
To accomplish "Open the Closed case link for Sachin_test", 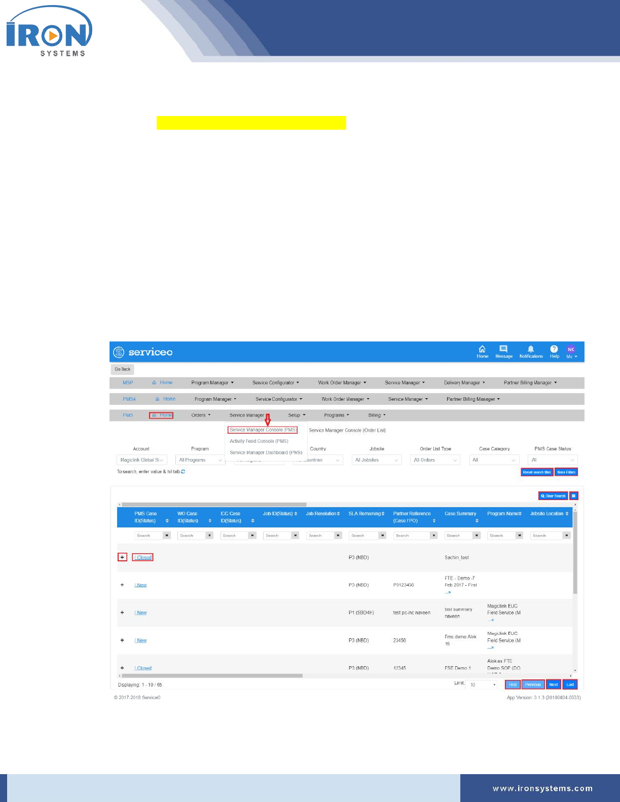I will click(143, 557).
